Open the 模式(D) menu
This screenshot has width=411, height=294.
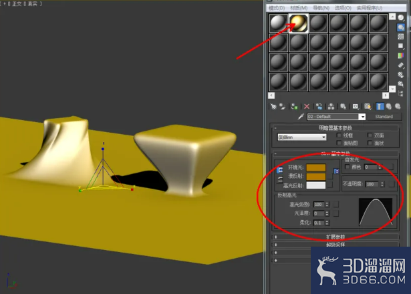277,8
